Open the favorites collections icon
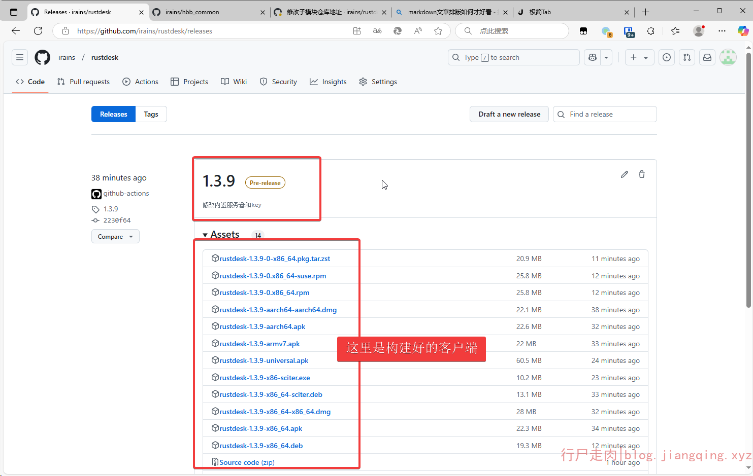 [x=675, y=31]
